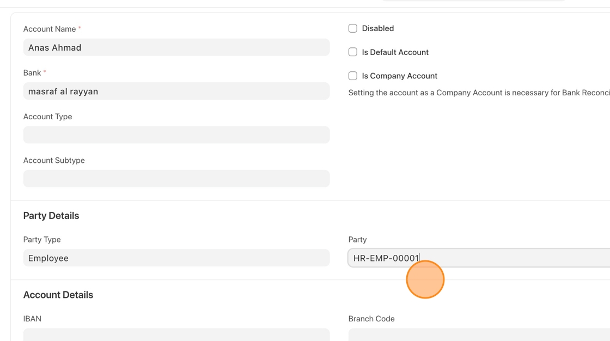Viewport: 610px width, 341px height.
Task: Tick the Is Company Account checkbox
Action: [x=353, y=76]
